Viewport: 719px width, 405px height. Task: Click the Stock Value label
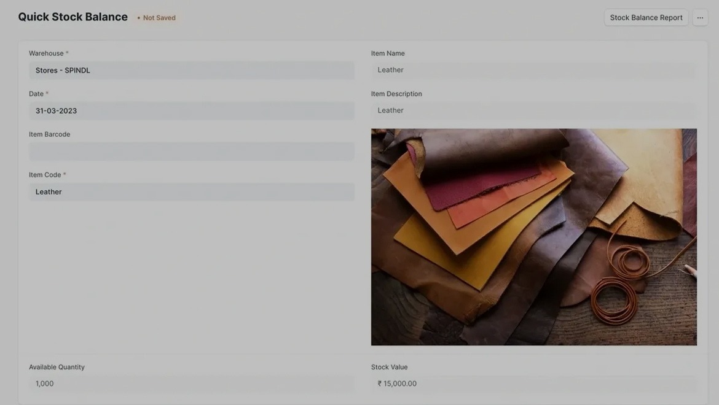389,367
